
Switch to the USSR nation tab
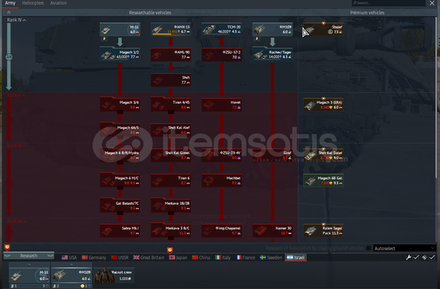[x=120, y=257]
